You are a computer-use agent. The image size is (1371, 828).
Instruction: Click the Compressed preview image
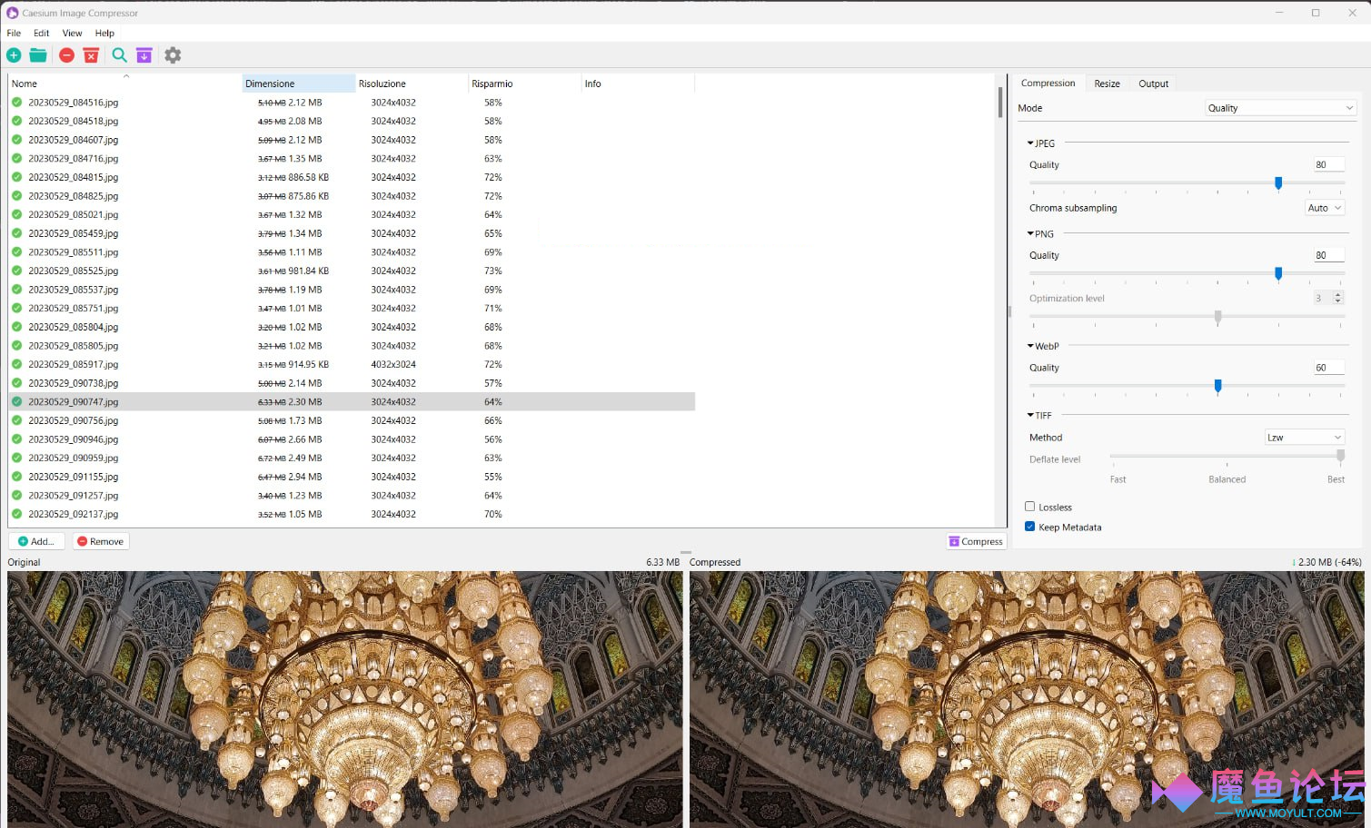pos(1027,699)
